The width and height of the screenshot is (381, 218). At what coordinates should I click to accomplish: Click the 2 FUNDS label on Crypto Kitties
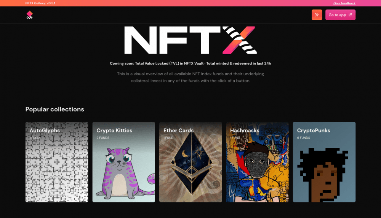pos(103,137)
